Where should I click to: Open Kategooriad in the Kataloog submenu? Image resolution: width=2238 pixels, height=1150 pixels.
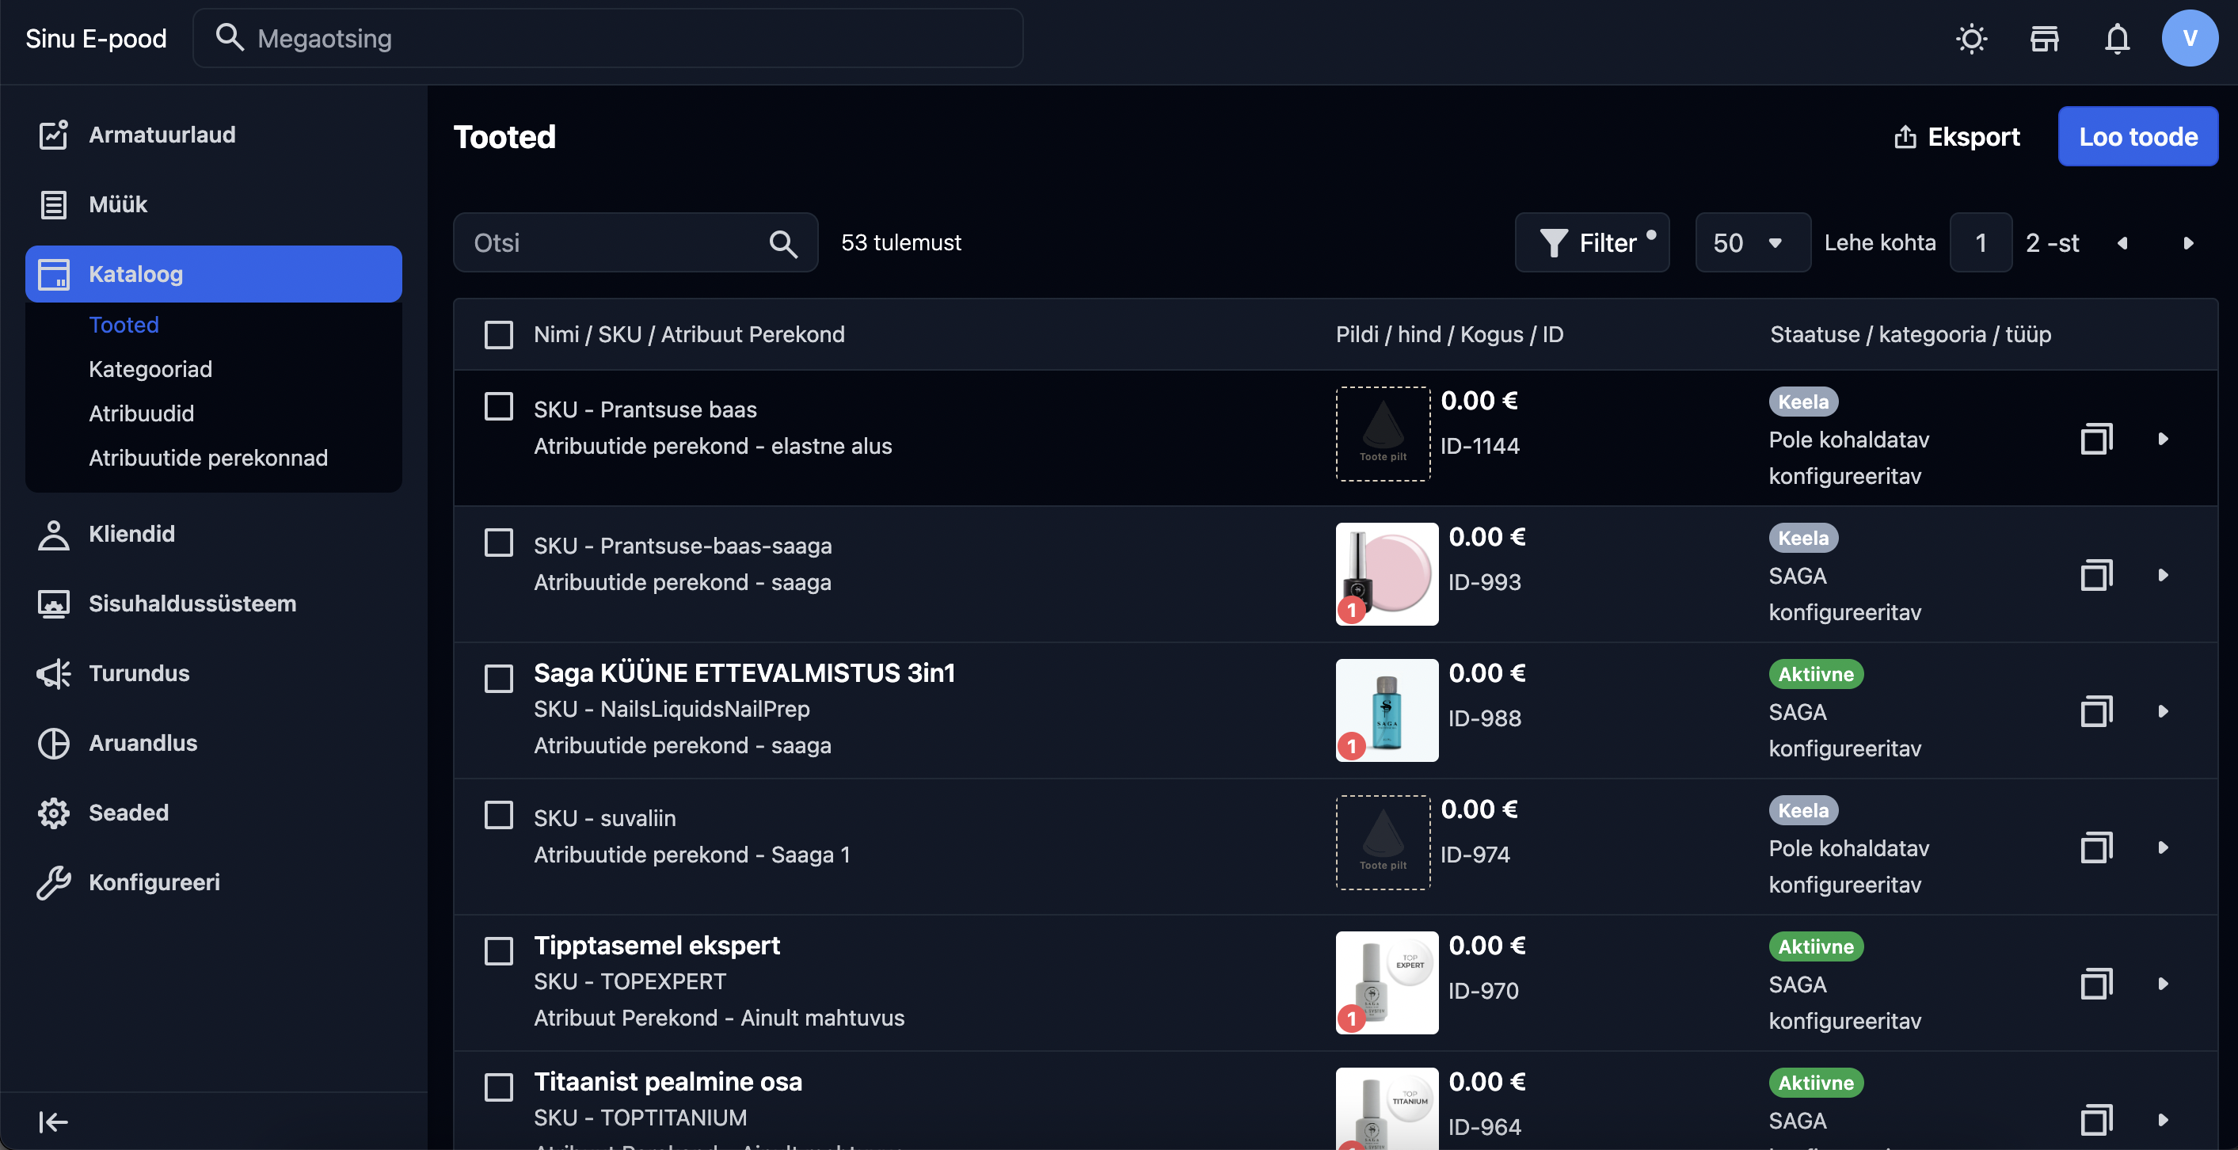150,369
